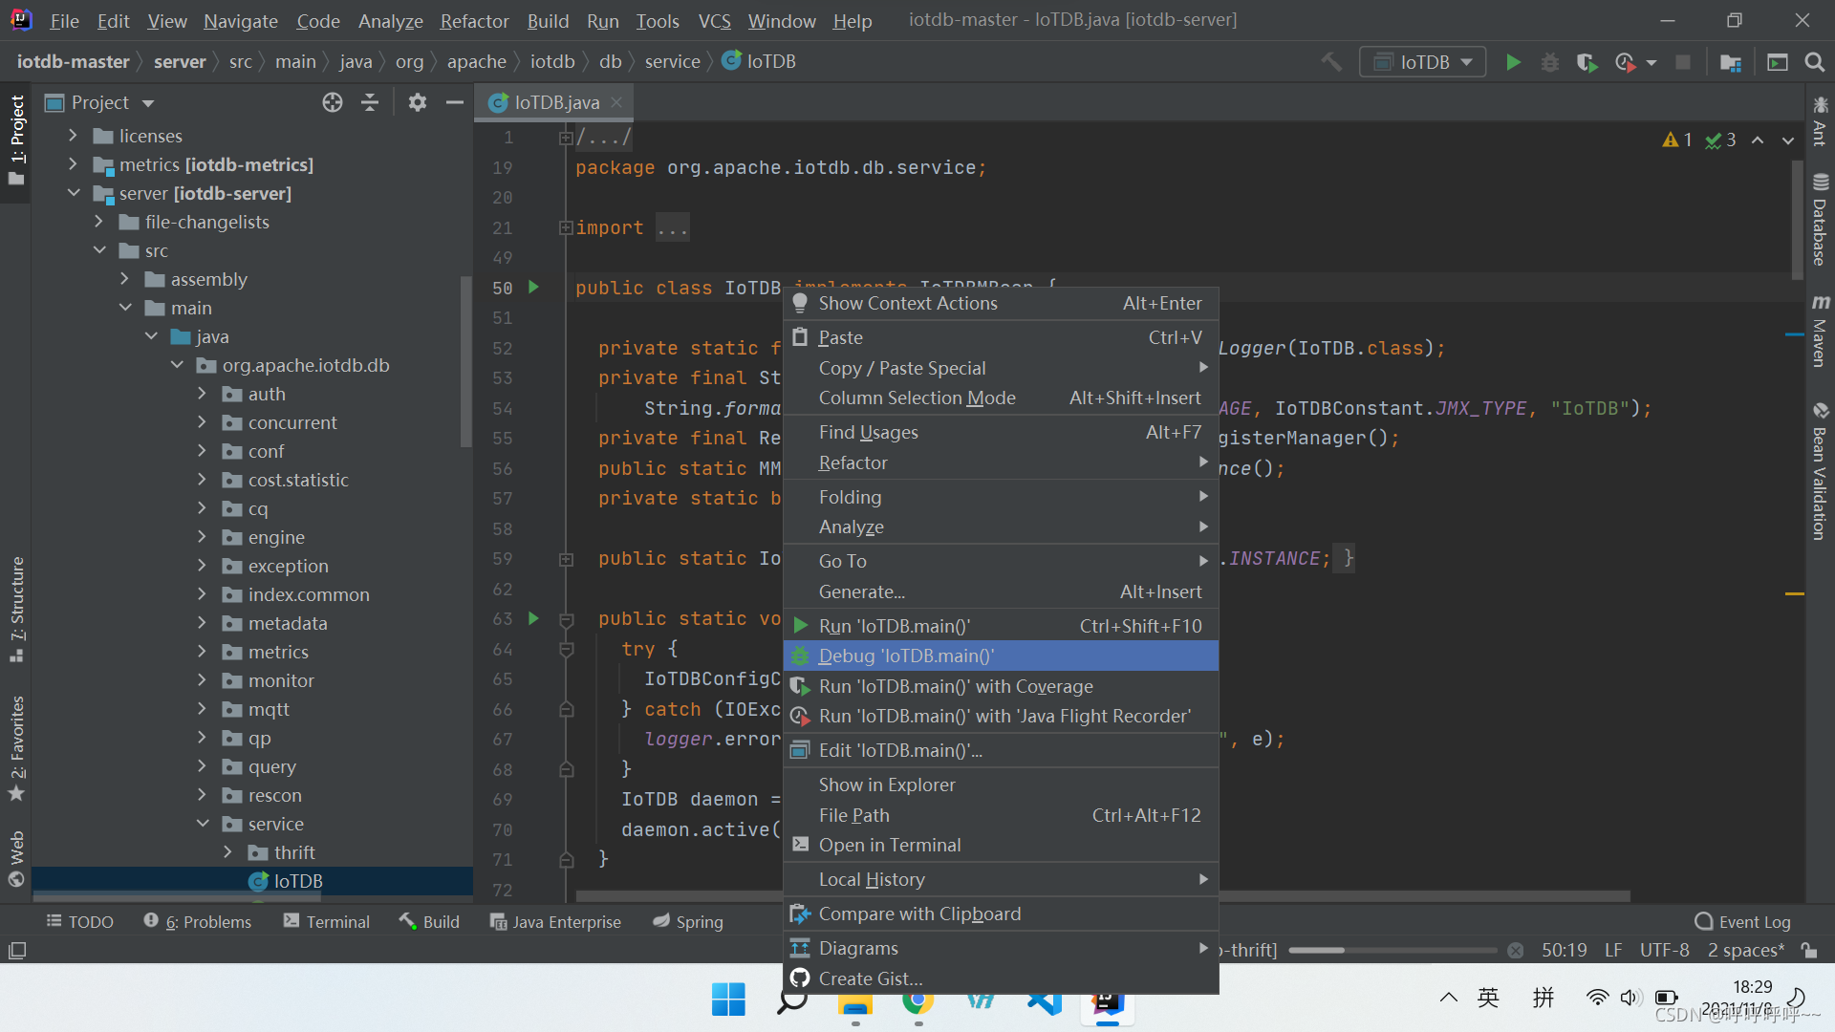Select Run 'IoTDB.main()' context entry

(1001, 626)
